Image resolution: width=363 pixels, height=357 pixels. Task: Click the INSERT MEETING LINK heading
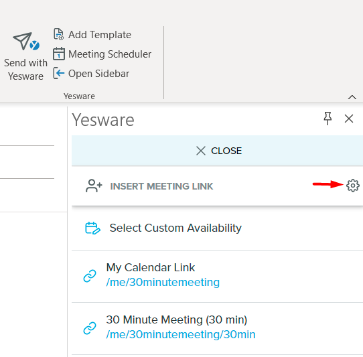(161, 186)
